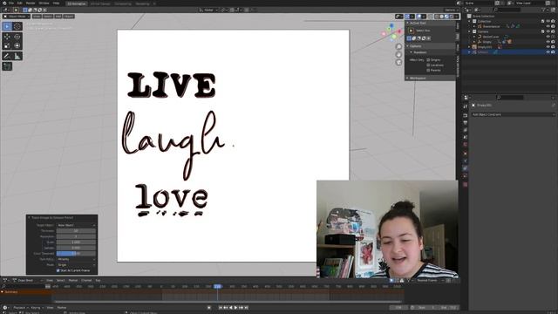Open the Tool properties tab icon
Image resolution: width=558 pixels, height=314 pixels.
(465, 106)
